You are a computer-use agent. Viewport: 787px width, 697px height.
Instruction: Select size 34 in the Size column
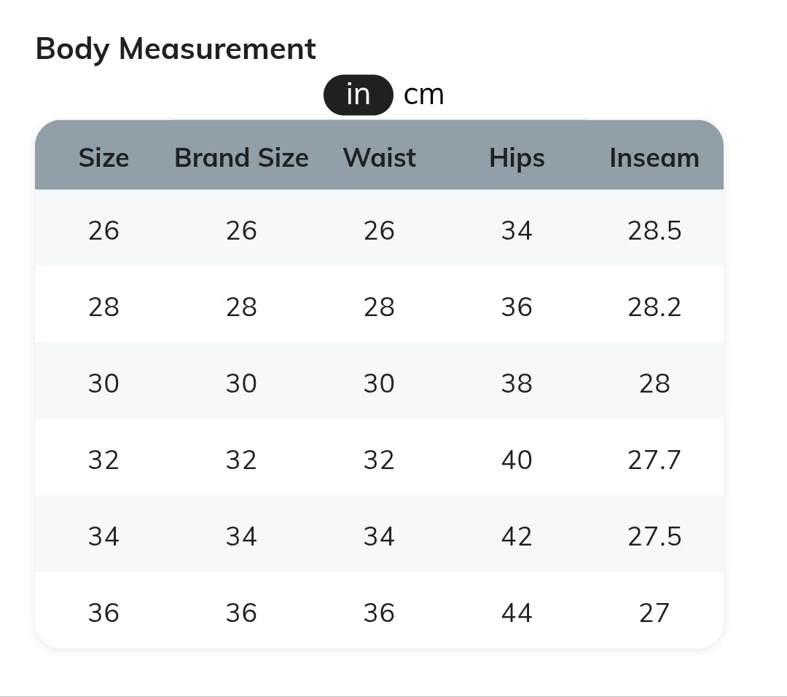(x=103, y=536)
